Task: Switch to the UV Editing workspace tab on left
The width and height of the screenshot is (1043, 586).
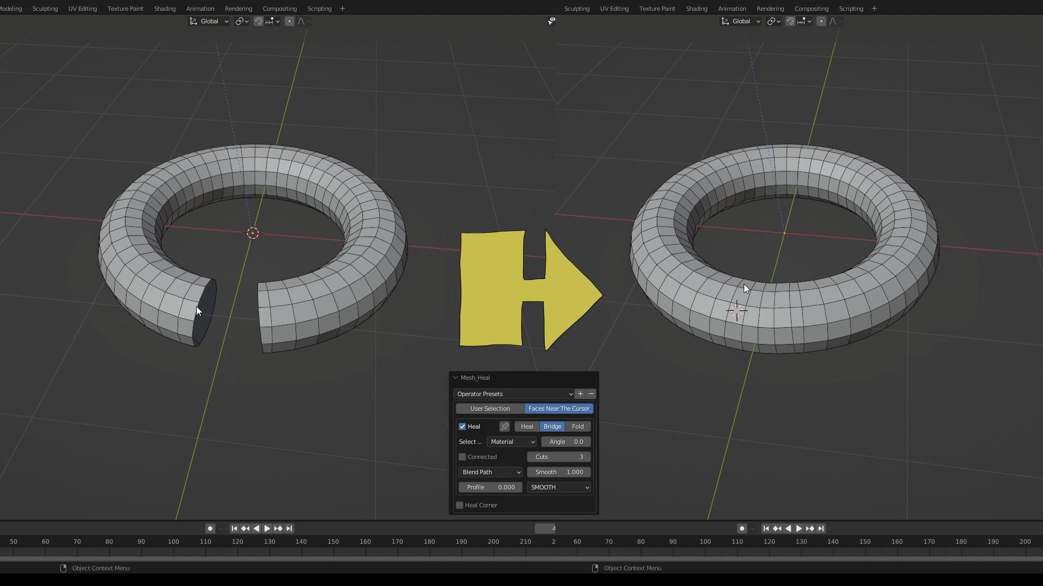Action: pyautogui.click(x=83, y=9)
